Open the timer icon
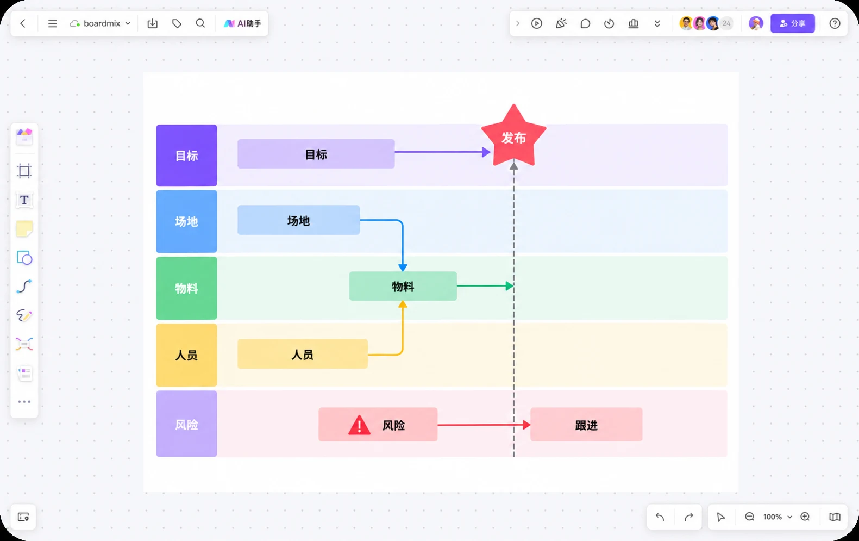The width and height of the screenshot is (859, 541). (609, 23)
